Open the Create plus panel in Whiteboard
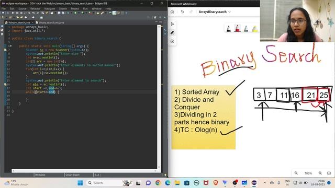Viewport: 335px width, 188px height. click(x=172, y=41)
